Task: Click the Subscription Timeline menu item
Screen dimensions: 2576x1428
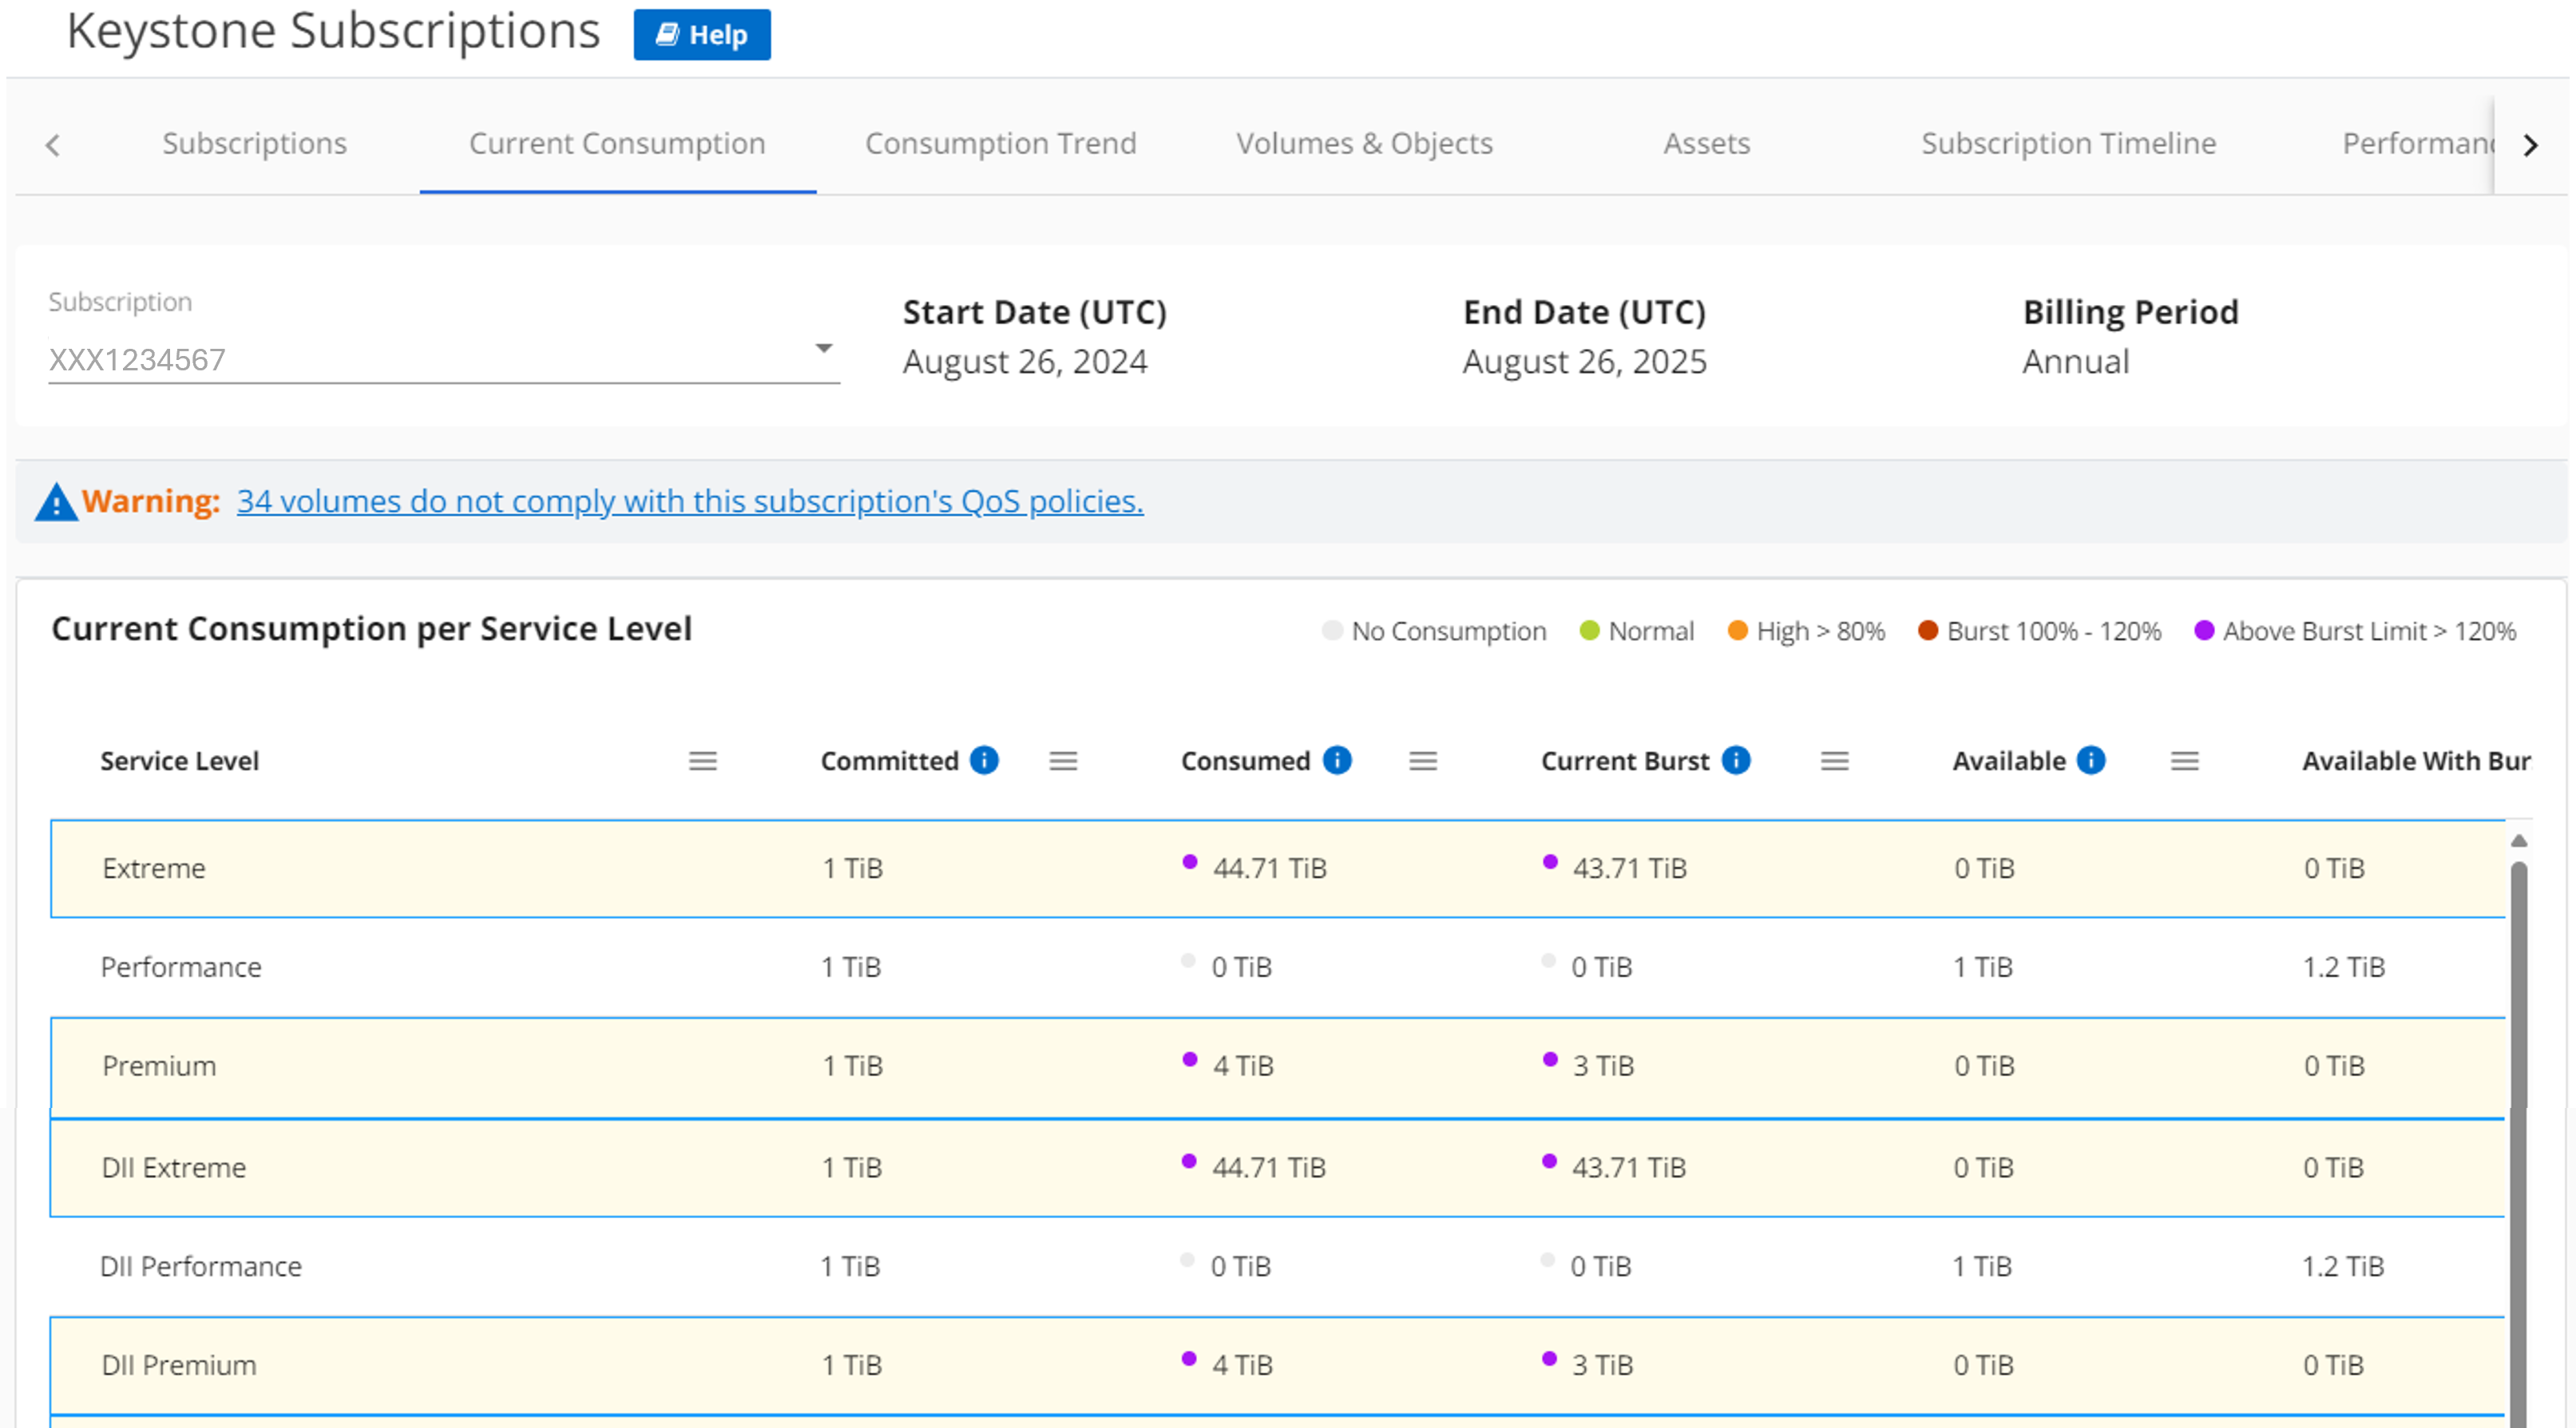Action: coord(2070,140)
